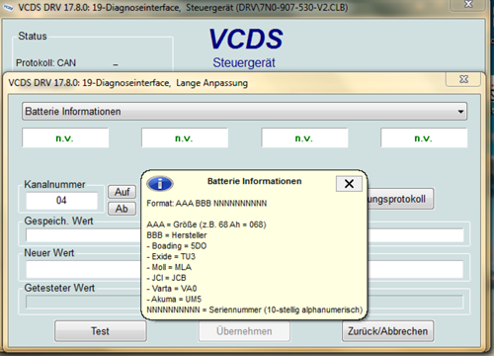494x356 pixels.
Task: Click the Kanalnummer field showing 04
Action: click(x=61, y=201)
